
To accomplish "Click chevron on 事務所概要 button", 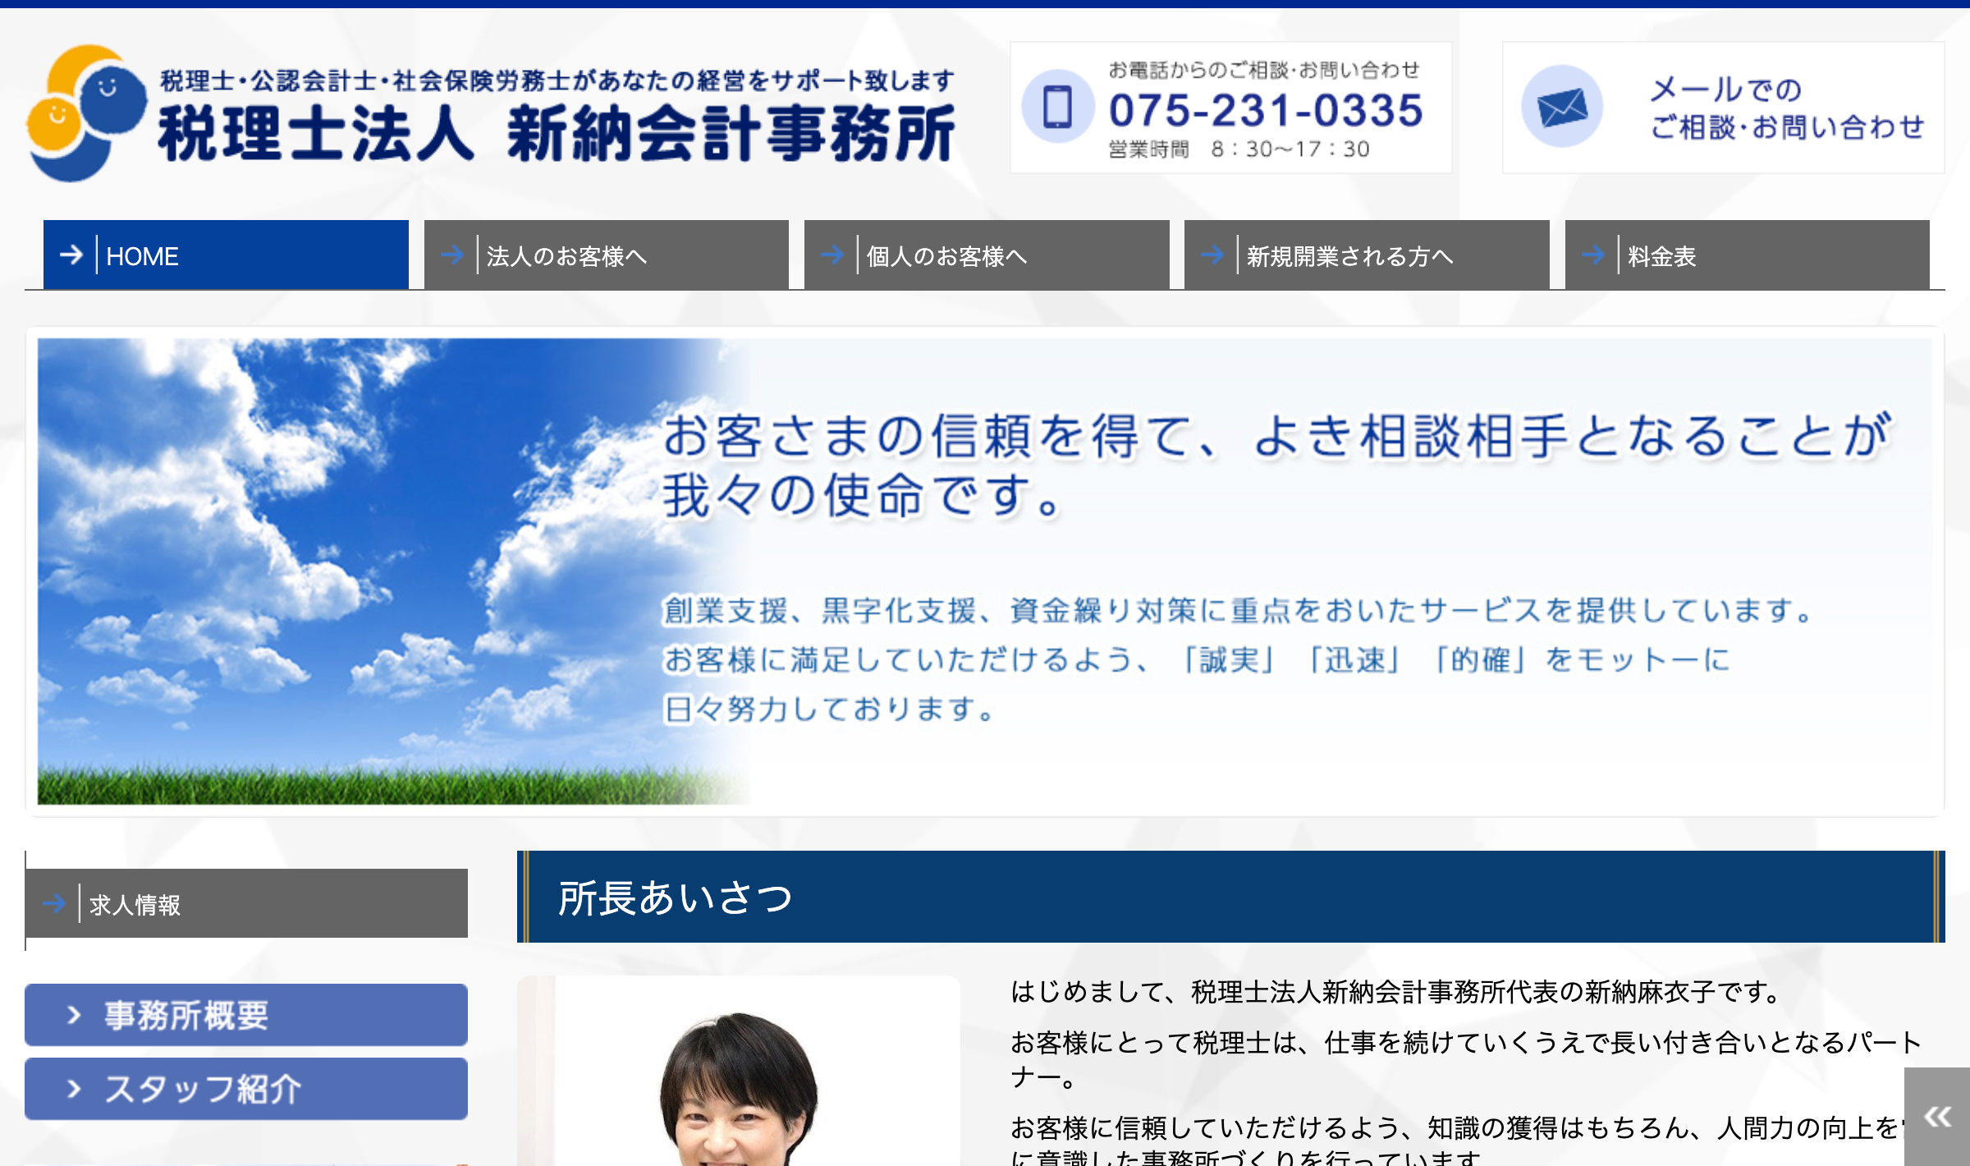I will click(x=74, y=1015).
